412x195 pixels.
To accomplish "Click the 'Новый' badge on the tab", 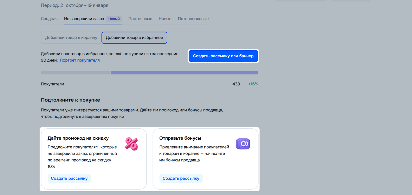I will click(114, 19).
